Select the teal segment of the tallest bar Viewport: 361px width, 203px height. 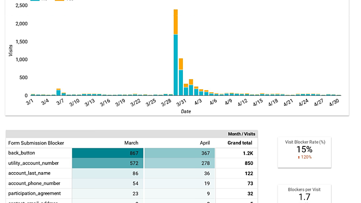(176, 64)
